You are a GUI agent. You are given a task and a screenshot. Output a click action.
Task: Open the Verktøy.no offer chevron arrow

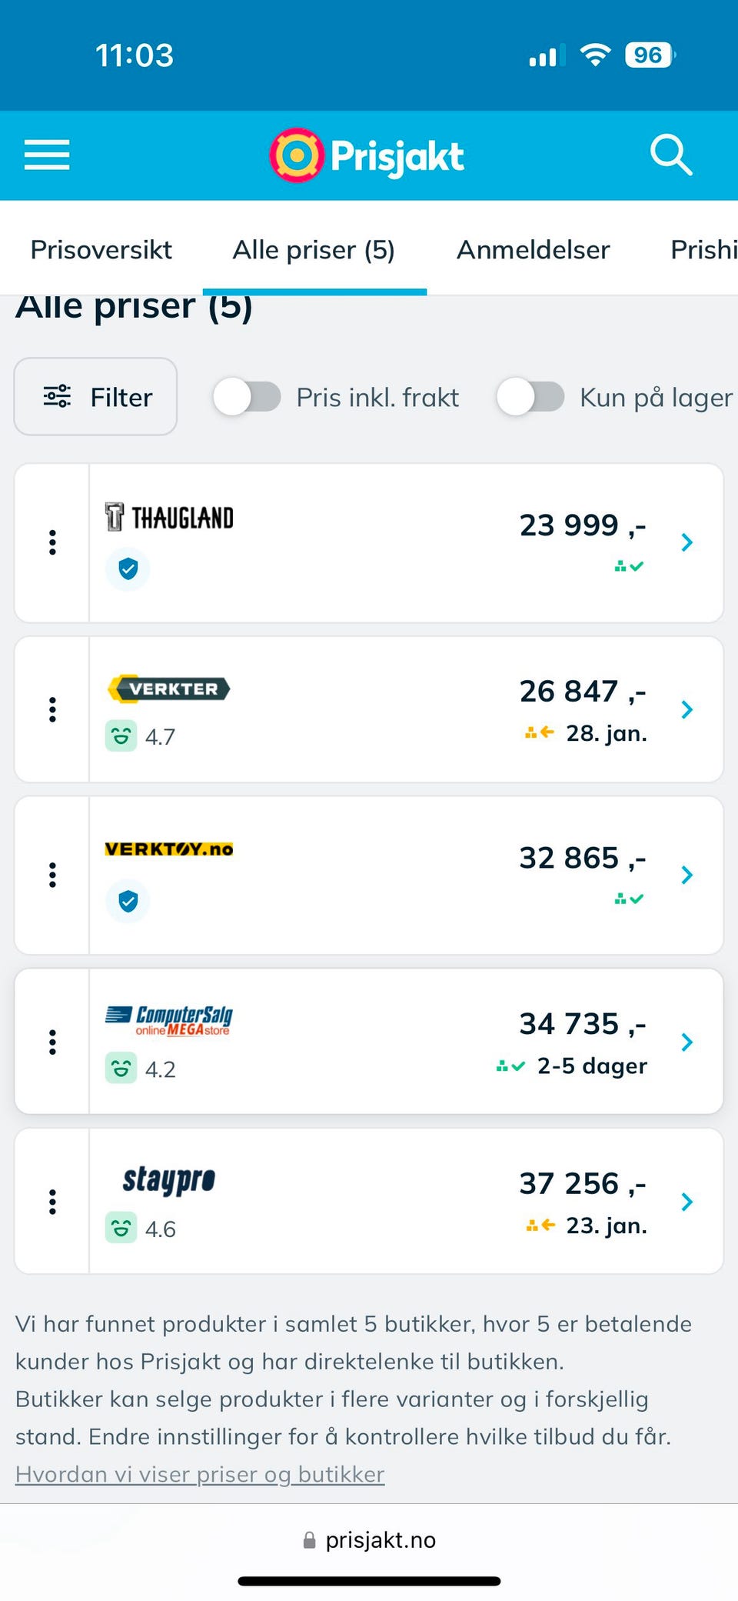(686, 875)
